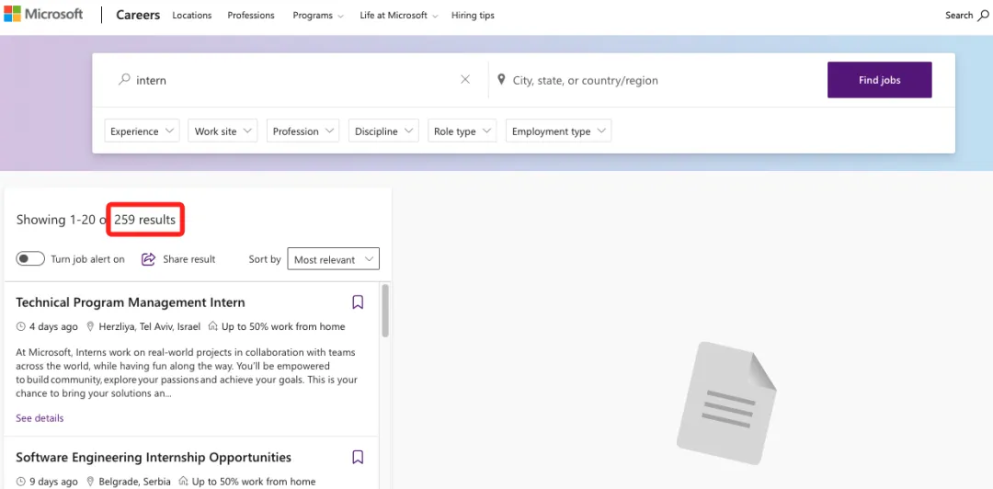The width and height of the screenshot is (993, 489).
Task: Click the keyword magnifier icon beside intern
Action: [125, 80]
